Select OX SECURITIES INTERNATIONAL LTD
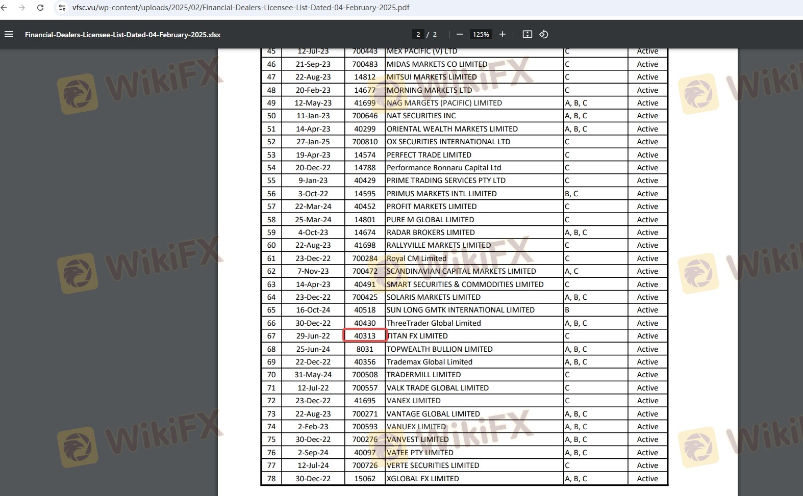The image size is (803, 496). (448, 142)
